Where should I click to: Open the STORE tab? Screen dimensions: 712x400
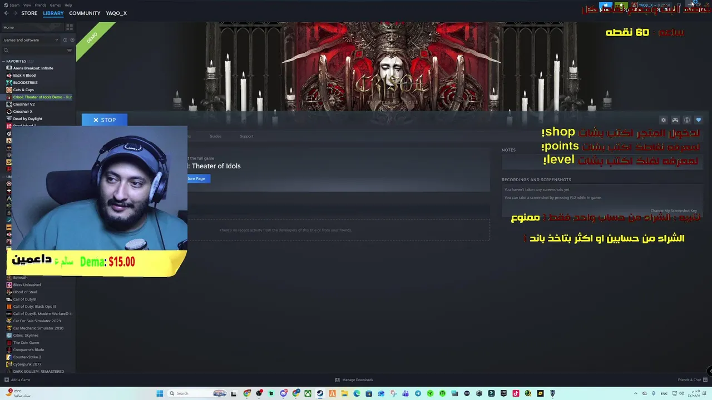point(29,13)
